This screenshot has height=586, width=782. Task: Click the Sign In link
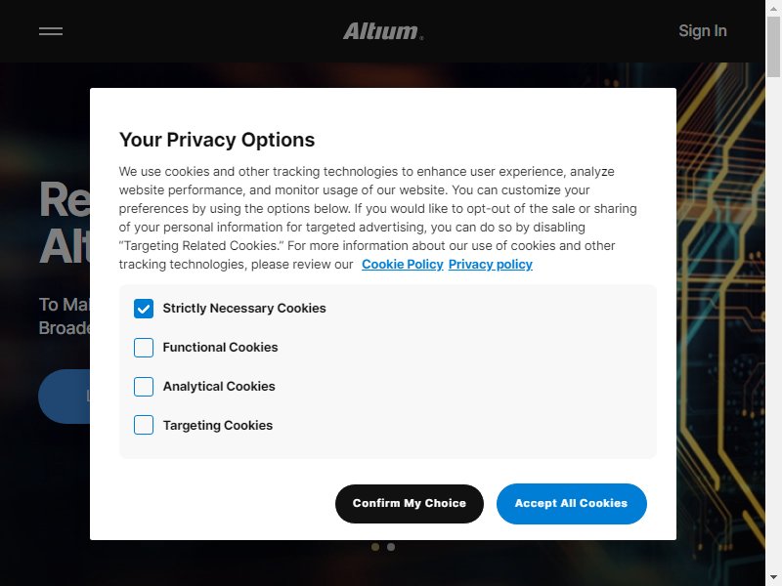(x=702, y=31)
